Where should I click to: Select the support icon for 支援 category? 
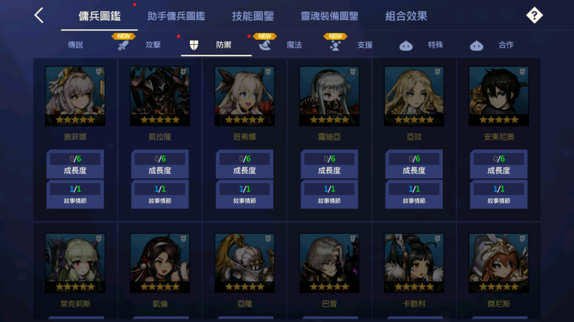pyautogui.click(x=335, y=45)
